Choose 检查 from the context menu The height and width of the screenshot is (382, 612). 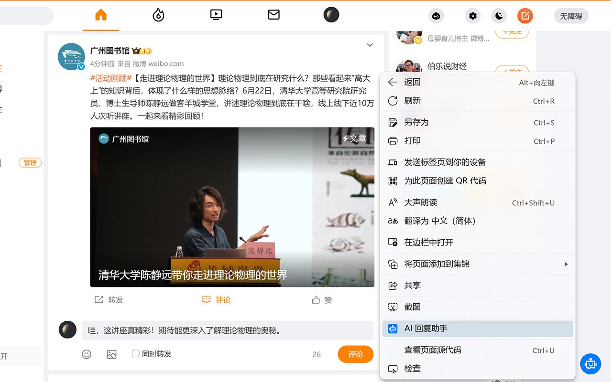478,369
